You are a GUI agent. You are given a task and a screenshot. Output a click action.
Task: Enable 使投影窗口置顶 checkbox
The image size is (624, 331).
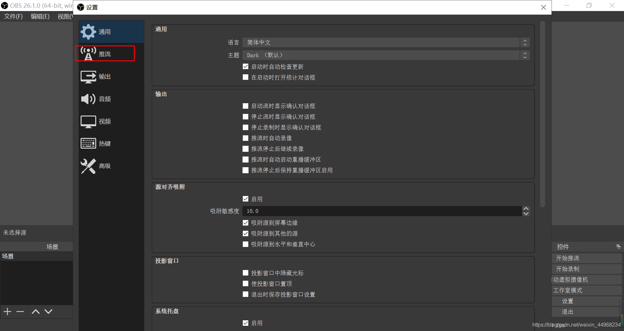[246, 284]
